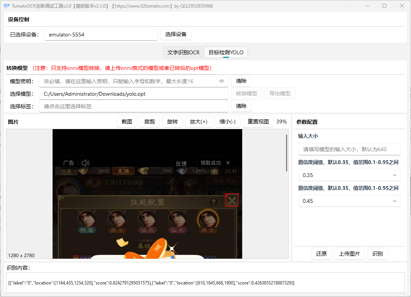Click the question mark help icon in image
Viewport: 411px width, 297px height.
tap(214, 202)
